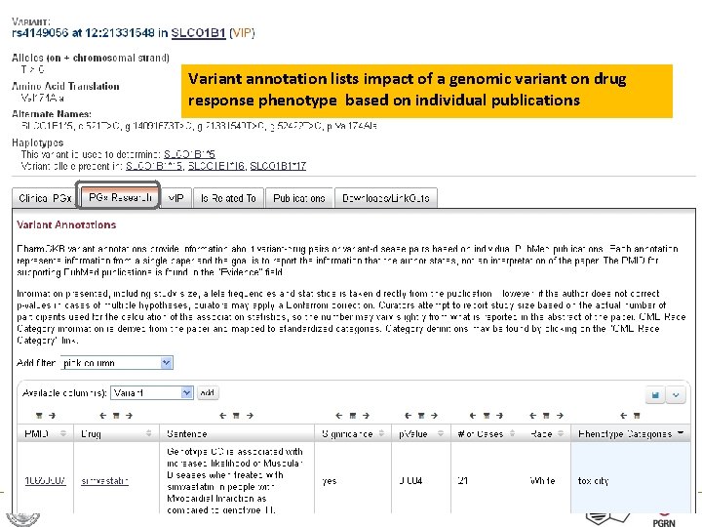Viewport: 702px width, 527px height.
Task: Remove the # of Cases column using its trash icon
Action: pyautogui.click(x=487, y=416)
